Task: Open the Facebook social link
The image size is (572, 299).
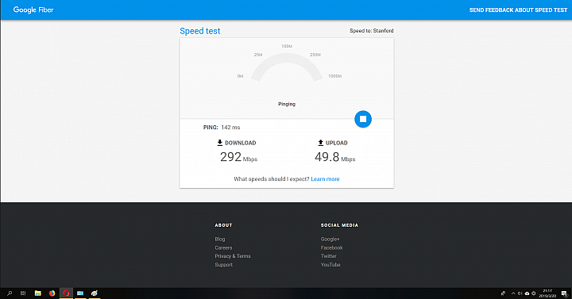Action: tap(331, 247)
